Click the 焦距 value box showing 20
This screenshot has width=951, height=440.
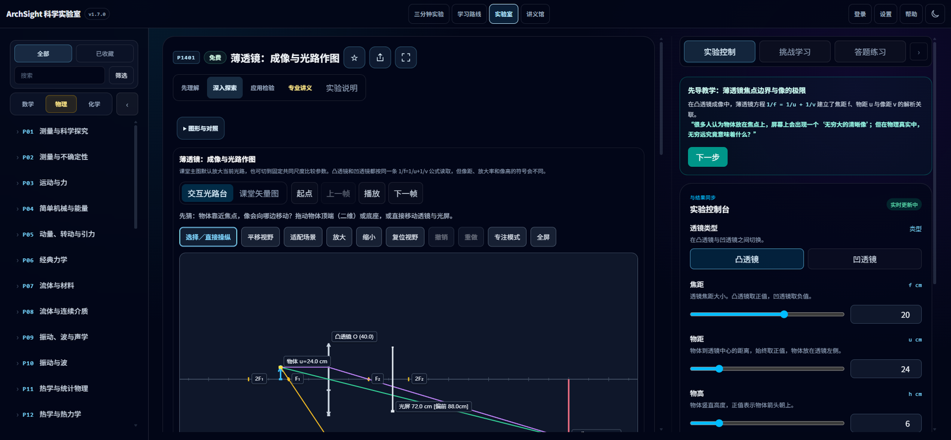tap(886, 314)
